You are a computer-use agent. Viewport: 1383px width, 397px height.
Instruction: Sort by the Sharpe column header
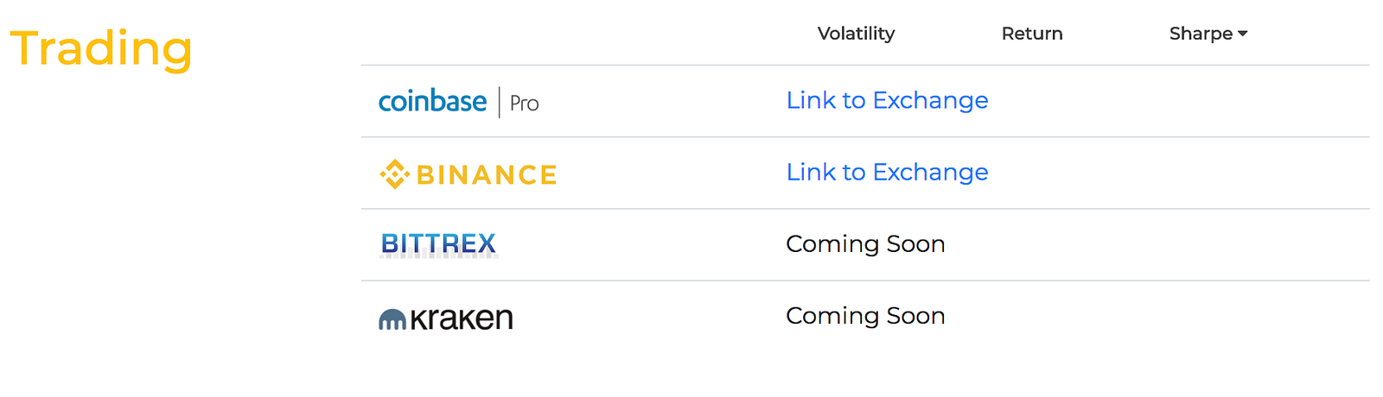point(1201,34)
